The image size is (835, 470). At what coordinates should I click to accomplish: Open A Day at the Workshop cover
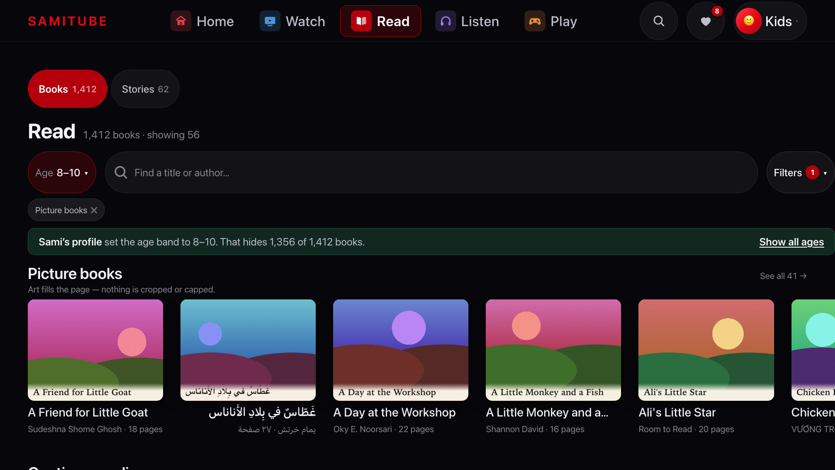tap(401, 350)
